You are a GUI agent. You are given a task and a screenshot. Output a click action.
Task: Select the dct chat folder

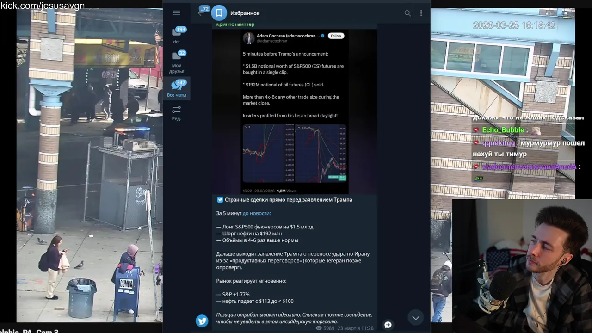tap(177, 36)
